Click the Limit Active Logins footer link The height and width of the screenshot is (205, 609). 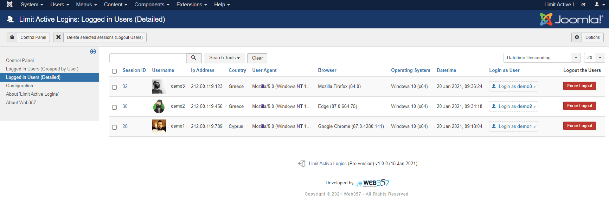(x=328, y=163)
